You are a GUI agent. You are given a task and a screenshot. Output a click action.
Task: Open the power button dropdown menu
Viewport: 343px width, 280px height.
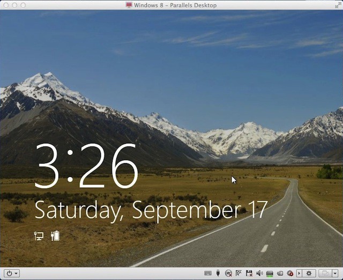point(12,273)
